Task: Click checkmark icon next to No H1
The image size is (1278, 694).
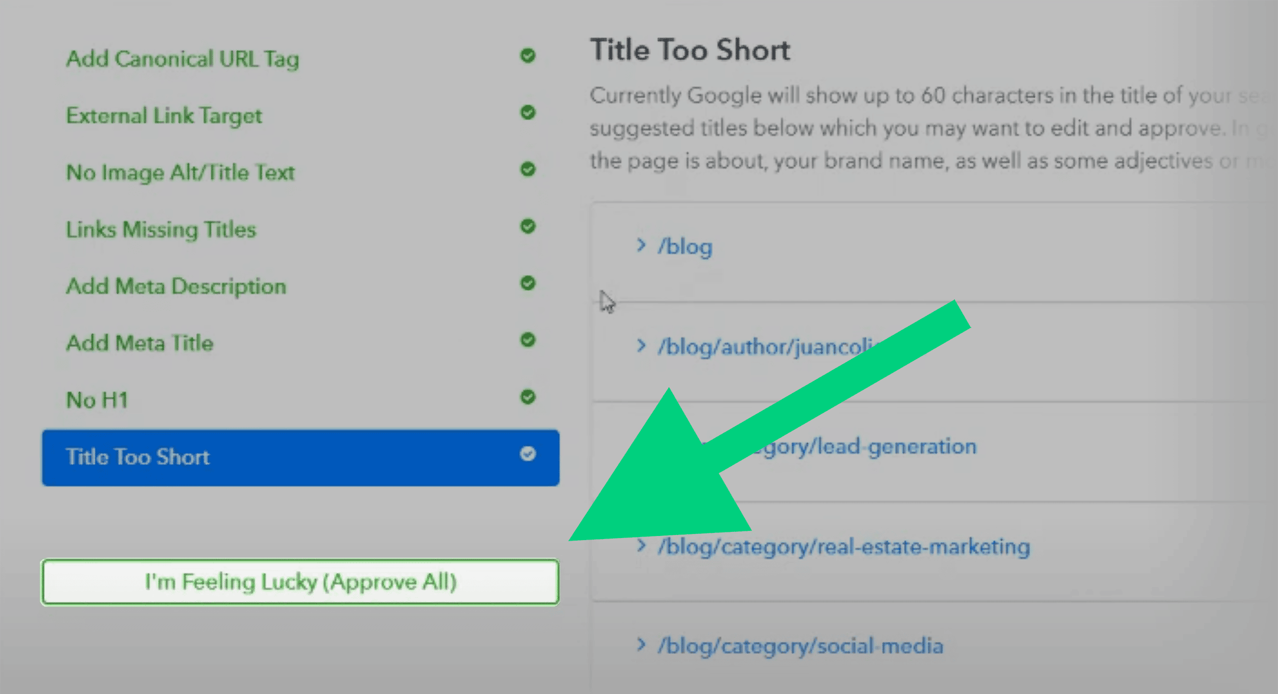Action: 528,396
